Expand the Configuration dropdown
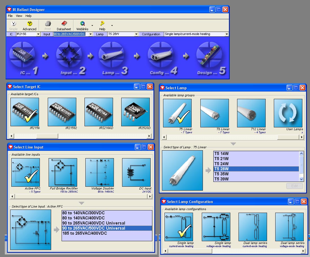The height and width of the screenshot is (257, 310). pyautogui.click(x=227, y=34)
